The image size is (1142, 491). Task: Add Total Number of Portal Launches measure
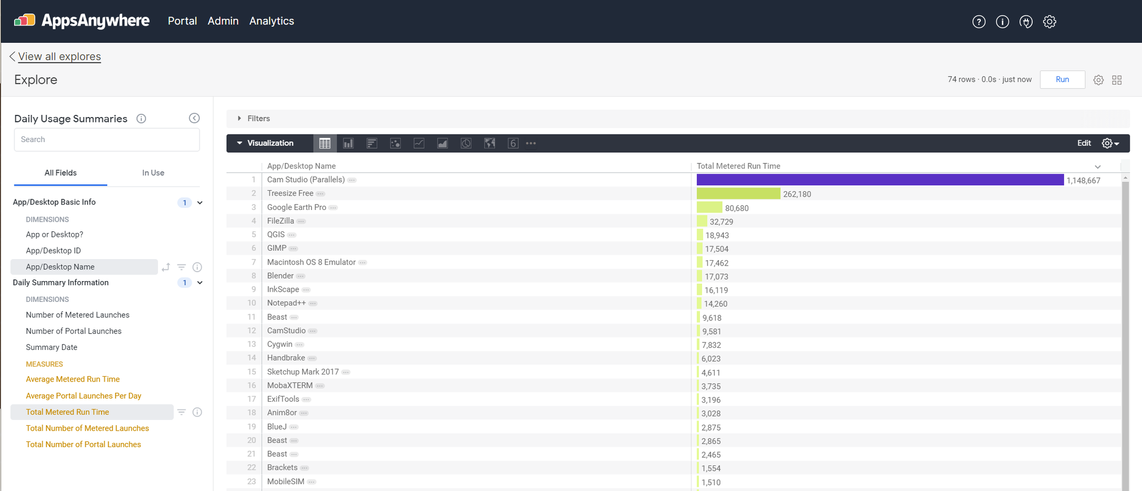(83, 445)
